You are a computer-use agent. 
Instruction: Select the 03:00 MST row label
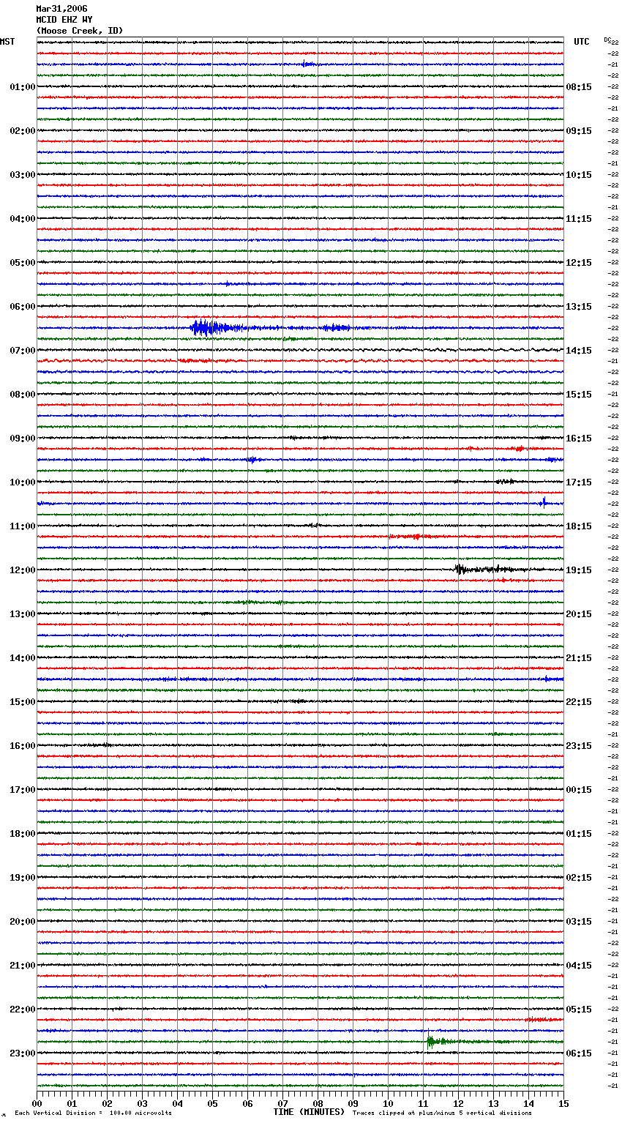pos(23,175)
